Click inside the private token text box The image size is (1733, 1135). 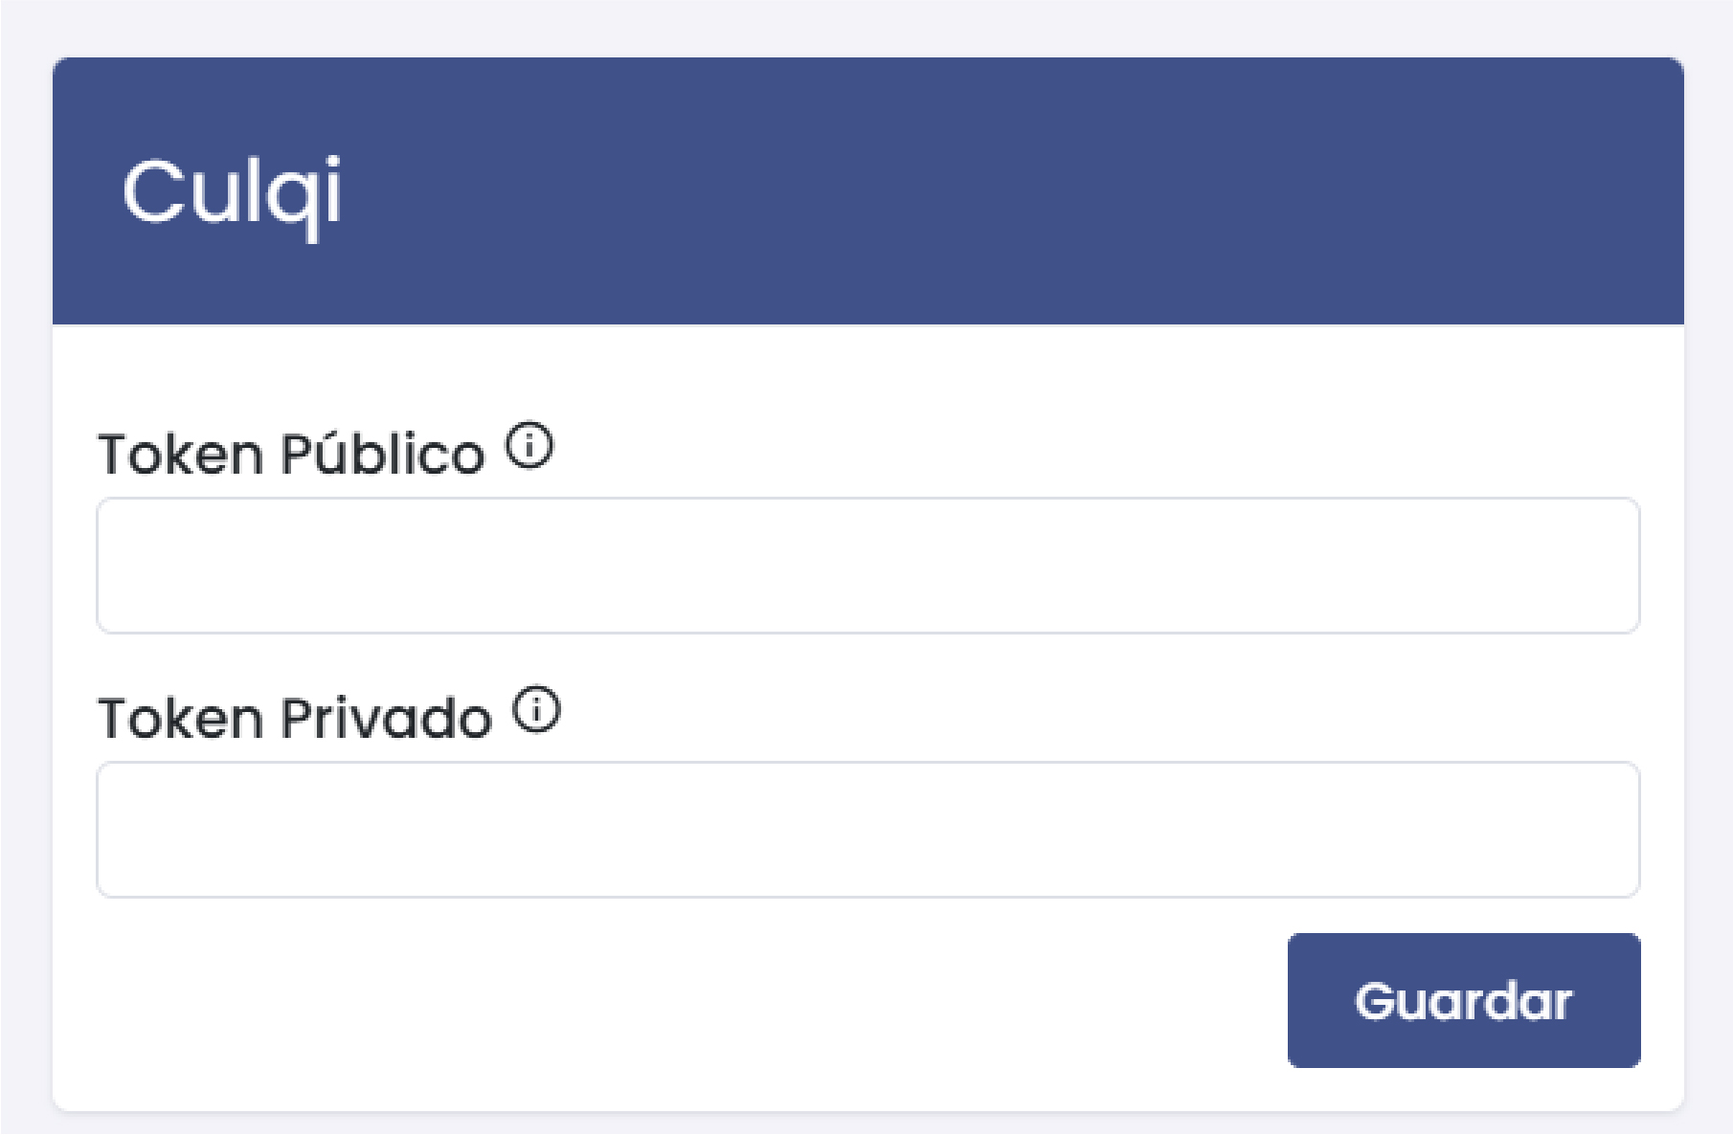(x=867, y=830)
